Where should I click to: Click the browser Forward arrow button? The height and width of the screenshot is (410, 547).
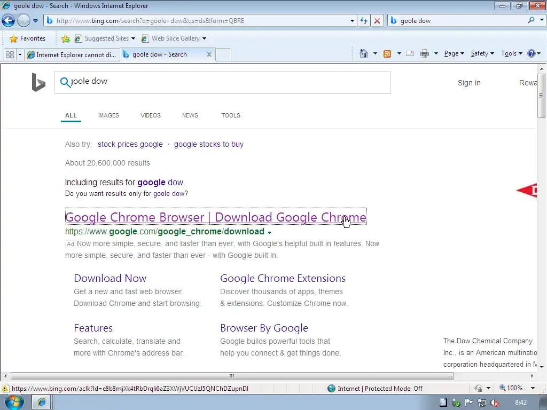[24, 21]
